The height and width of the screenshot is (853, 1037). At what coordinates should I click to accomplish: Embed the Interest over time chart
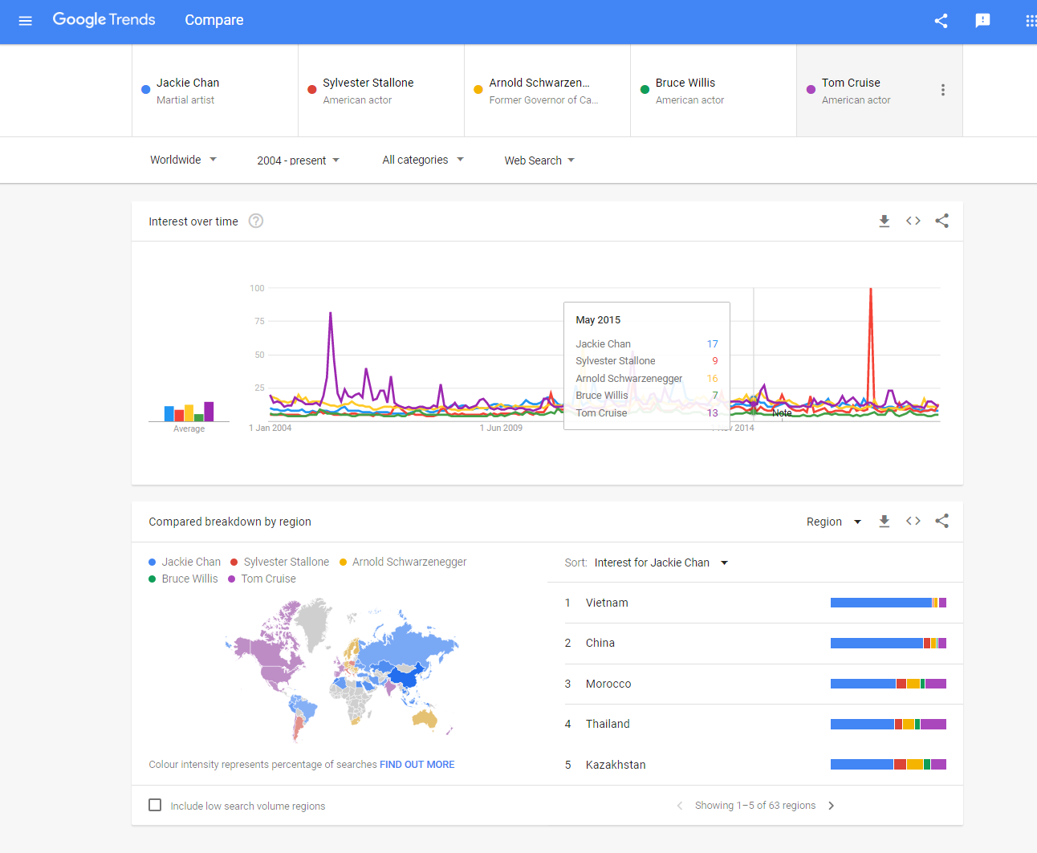(913, 221)
